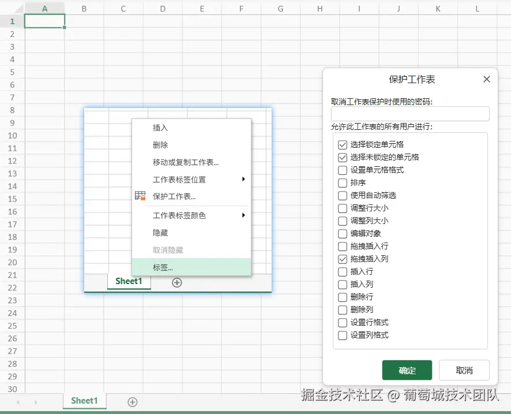
Task: Click the 取消 button
Action: point(464,370)
